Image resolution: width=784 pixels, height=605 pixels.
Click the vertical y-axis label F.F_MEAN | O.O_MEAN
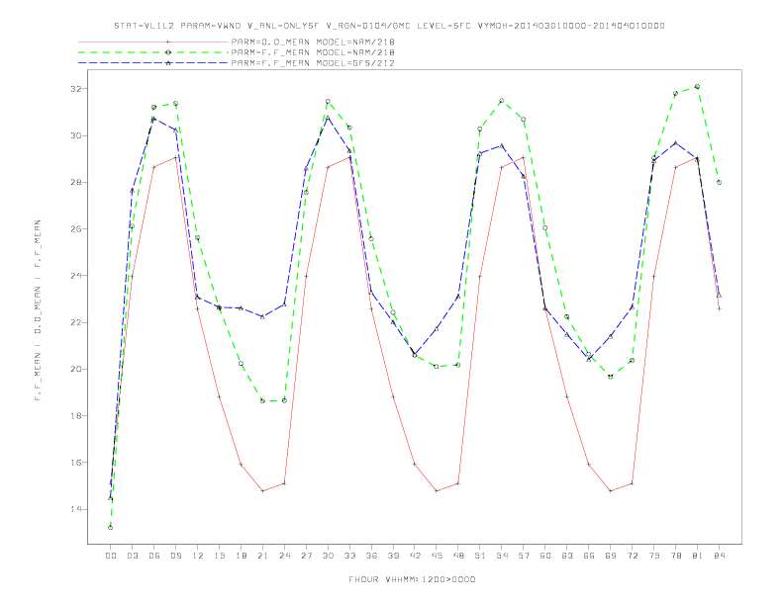38,309
